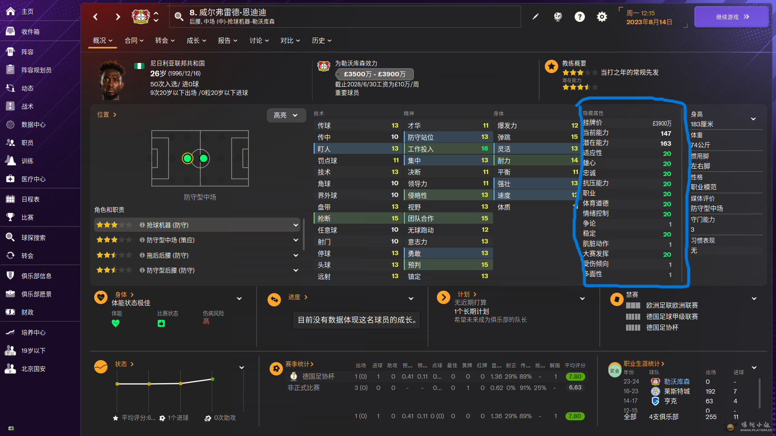Image resolution: width=776 pixels, height=436 pixels.
Task: Open the settings gear icon
Action: click(602, 17)
